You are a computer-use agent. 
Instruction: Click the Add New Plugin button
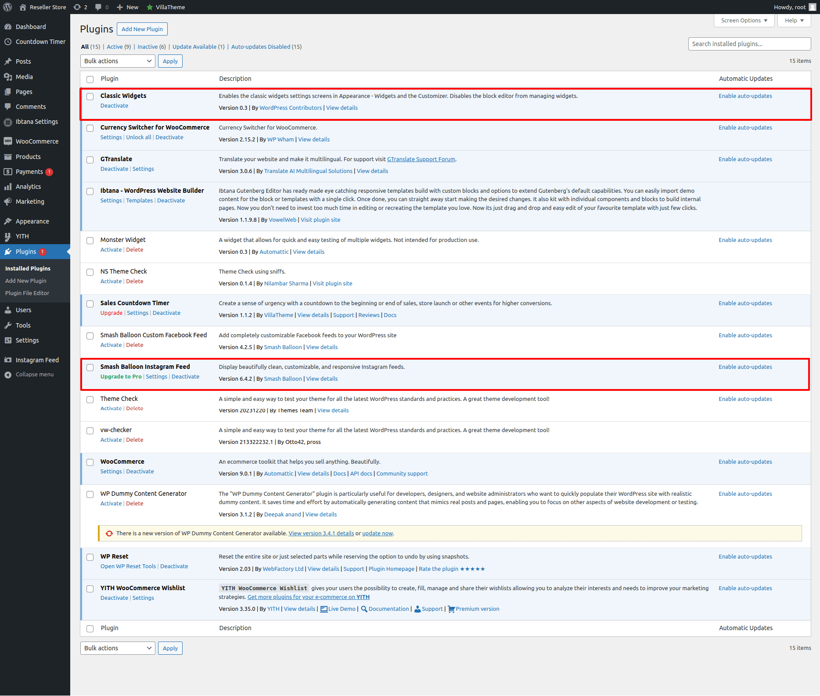(x=142, y=29)
